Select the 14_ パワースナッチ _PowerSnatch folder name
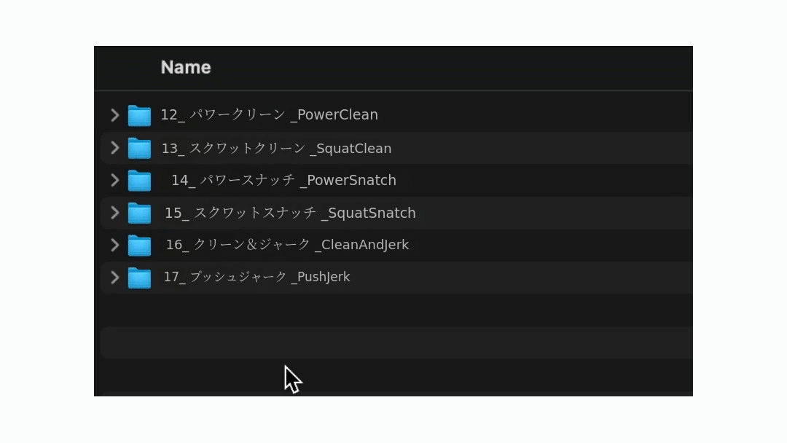Viewport: 787px width, 443px height. pyautogui.click(x=283, y=180)
